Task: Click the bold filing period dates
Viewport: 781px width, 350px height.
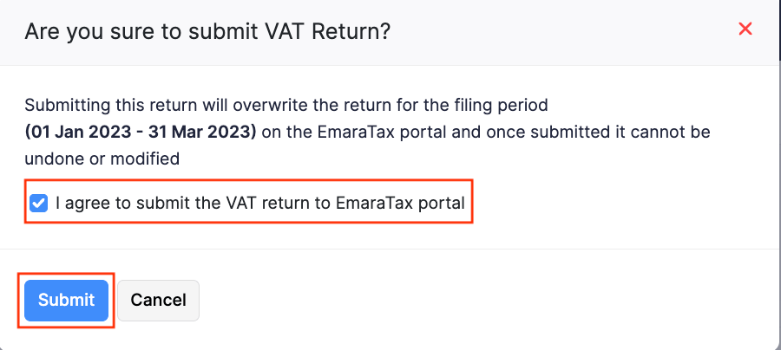Action: point(141,132)
